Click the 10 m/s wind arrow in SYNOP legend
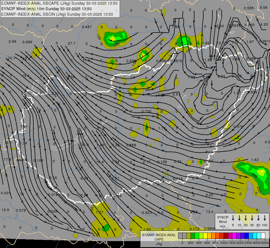 (239, 218)
